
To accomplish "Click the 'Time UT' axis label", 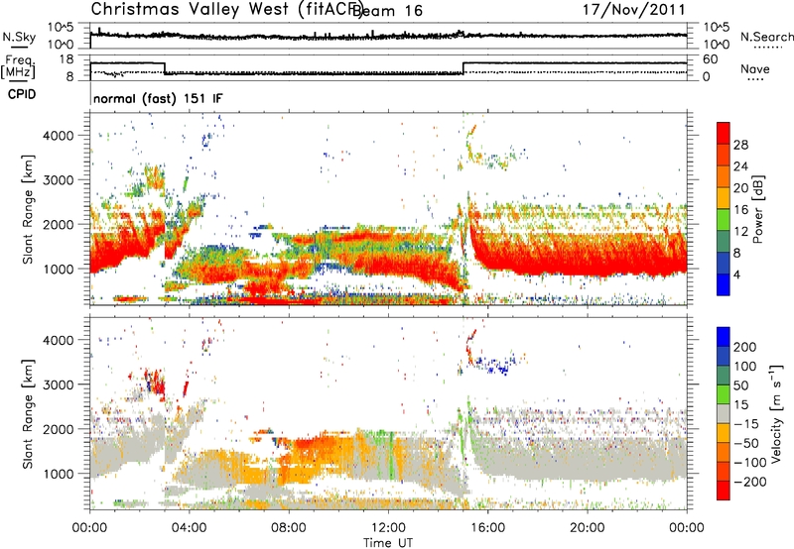I will point(388,542).
